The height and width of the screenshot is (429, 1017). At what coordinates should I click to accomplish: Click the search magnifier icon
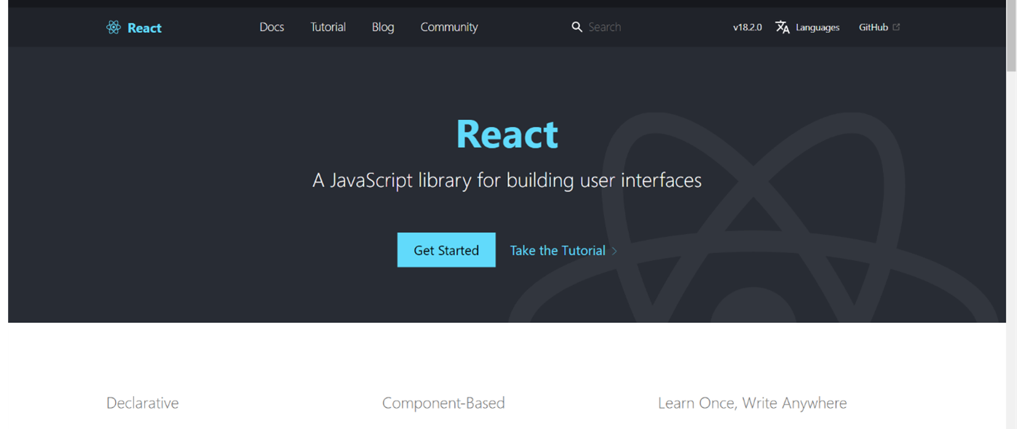pos(577,27)
